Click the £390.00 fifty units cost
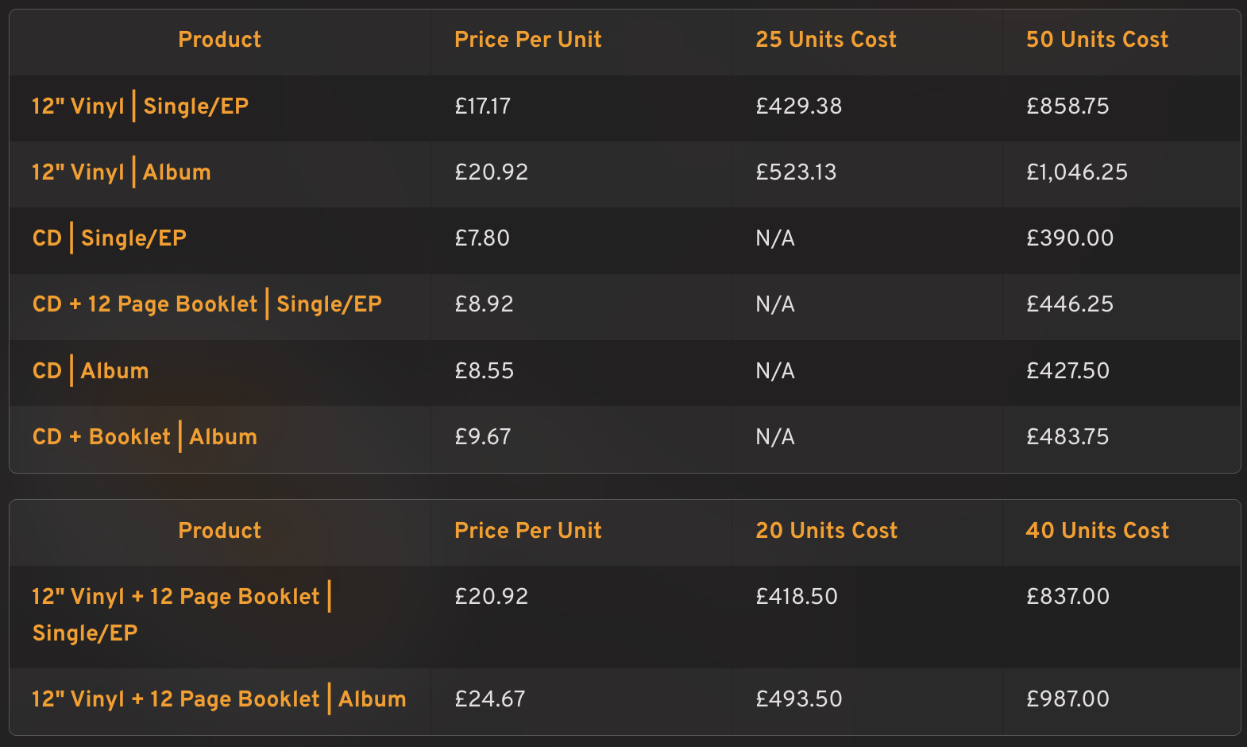This screenshot has height=747, width=1247. pyautogui.click(x=1070, y=238)
